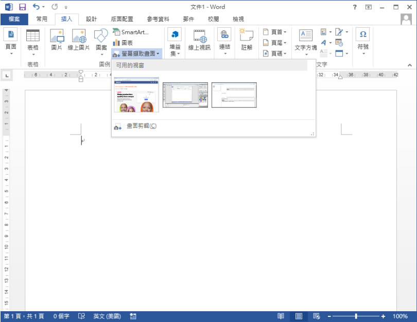The image size is (417, 322).
Task: Open the 螢幕擷取畫面 screenshot dropdown
Action: tap(136, 54)
